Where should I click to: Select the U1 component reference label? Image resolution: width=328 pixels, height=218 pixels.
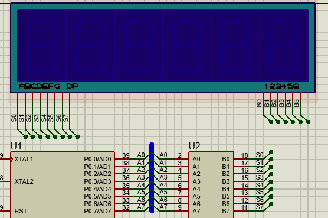pos(16,146)
